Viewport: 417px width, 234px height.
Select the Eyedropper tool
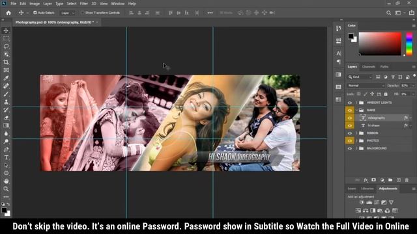click(x=6, y=78)
